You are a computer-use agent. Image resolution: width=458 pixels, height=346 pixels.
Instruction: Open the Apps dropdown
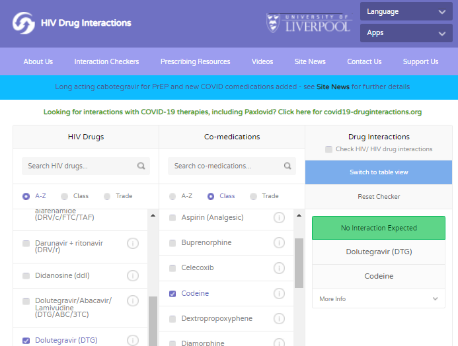click(406, 33)
